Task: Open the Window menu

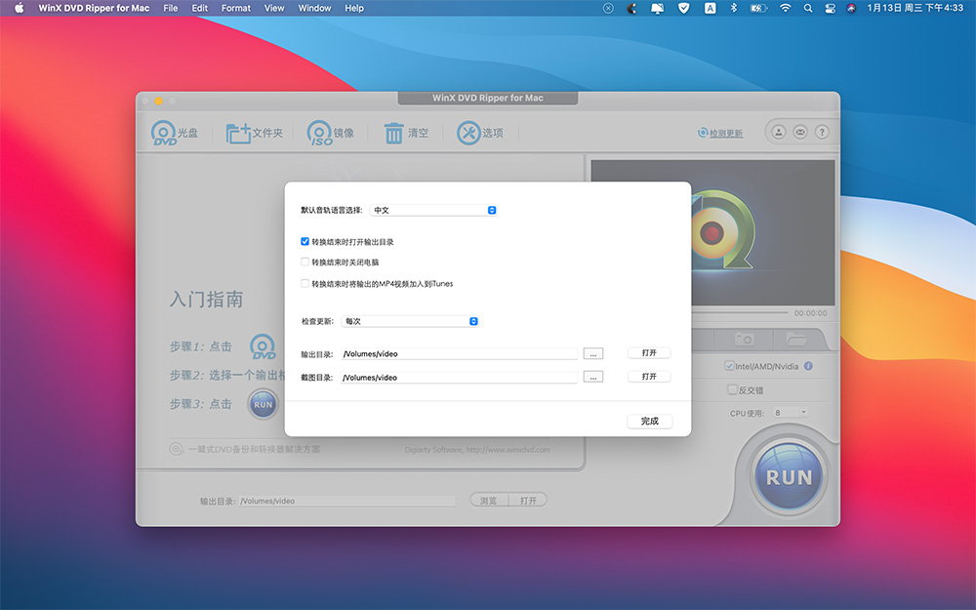Action: click(x=314, y=8)
